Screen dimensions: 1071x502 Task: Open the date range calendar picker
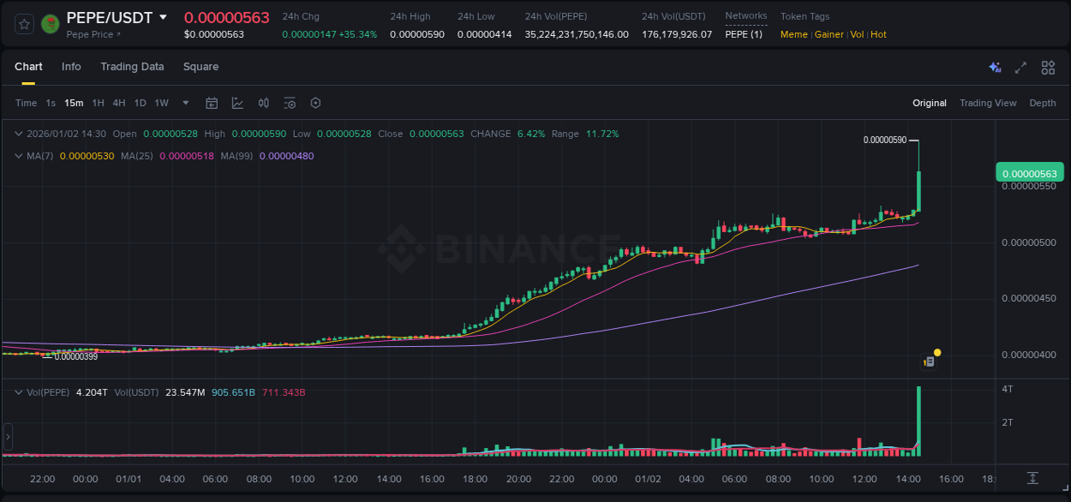(212, 103)
